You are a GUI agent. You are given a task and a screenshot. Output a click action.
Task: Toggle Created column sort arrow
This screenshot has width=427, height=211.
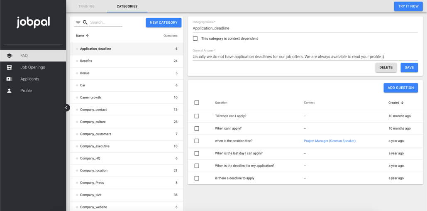click(402, 103)
